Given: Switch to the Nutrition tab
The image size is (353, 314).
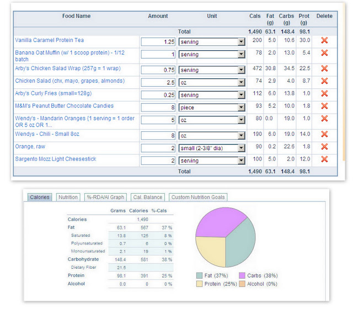Looking at the screenshot, I should (68, 198).
